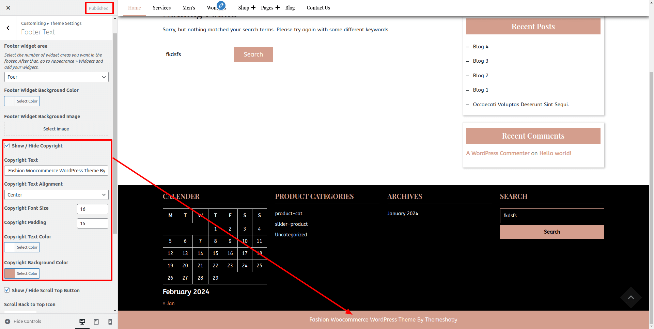Click the Published button
This screenshot has width=654, height=329.
click(99, 8)
